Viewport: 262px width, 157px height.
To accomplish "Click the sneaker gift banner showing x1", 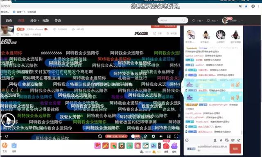I will (x=213, y=97).
